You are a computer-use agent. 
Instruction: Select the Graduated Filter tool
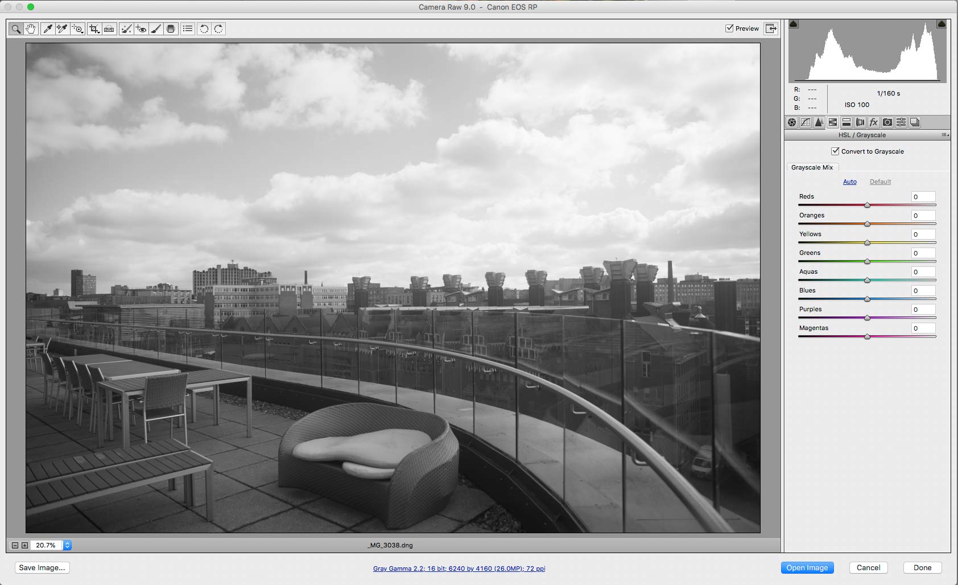click(171, 28)
